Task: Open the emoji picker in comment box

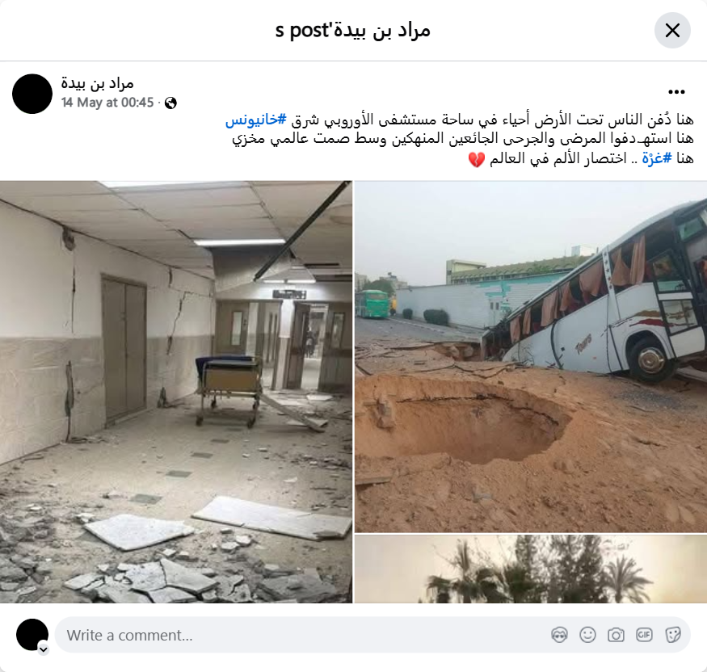Action: [x=587, y=635]
